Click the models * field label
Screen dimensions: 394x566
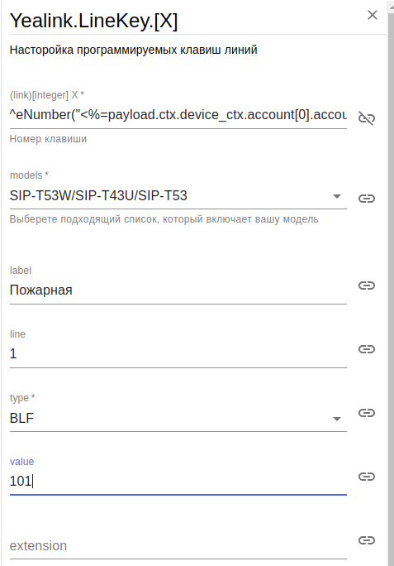tap(29, 175)
